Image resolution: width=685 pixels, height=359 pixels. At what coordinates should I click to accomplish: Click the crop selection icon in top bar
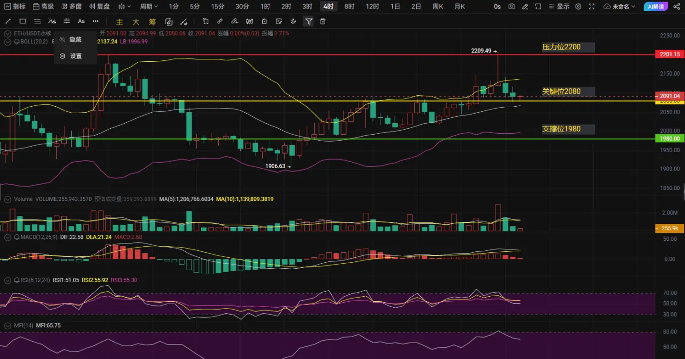[538, 6]
